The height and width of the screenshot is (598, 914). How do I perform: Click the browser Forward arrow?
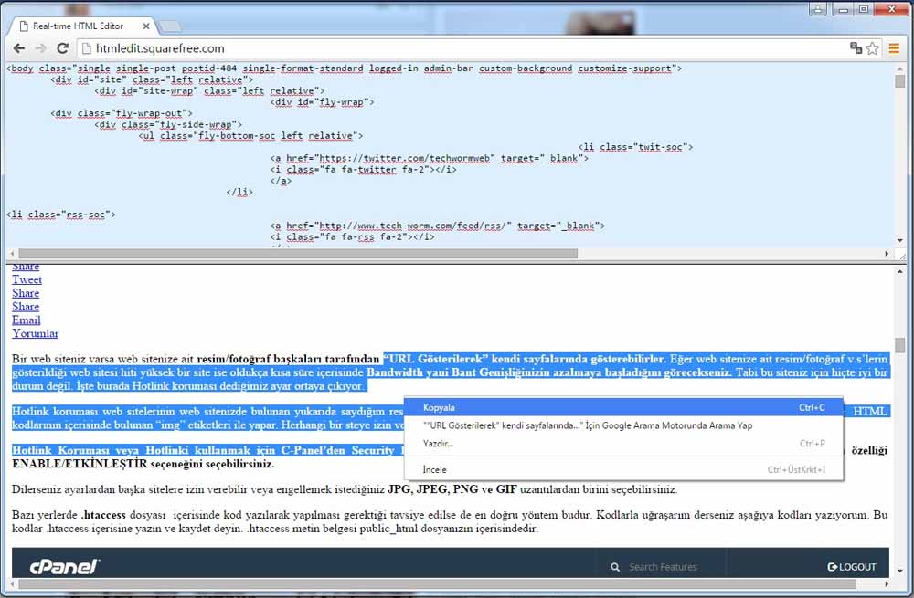pos(40,48)
